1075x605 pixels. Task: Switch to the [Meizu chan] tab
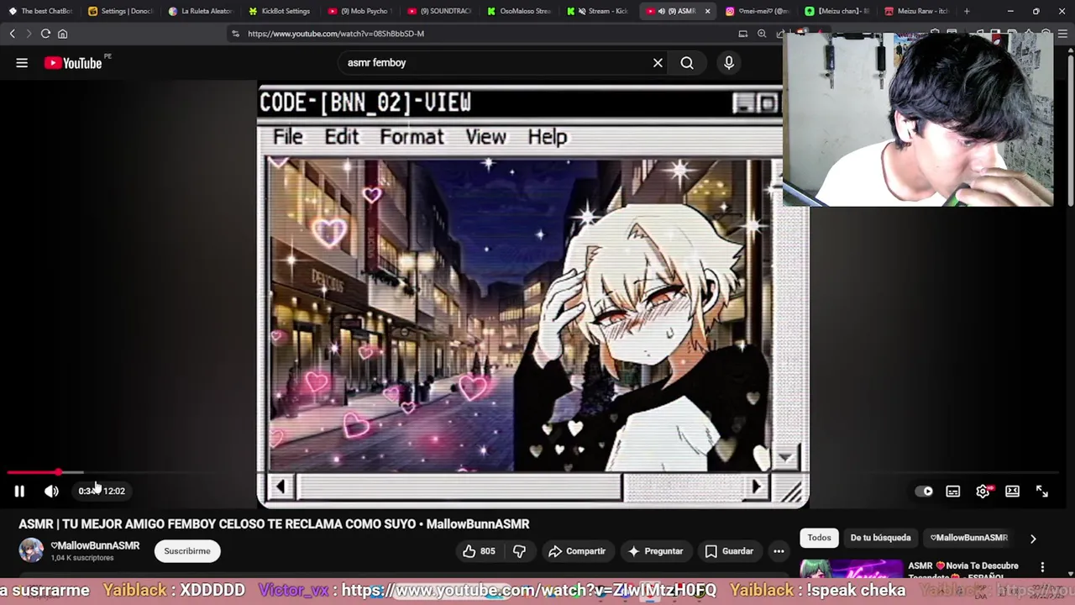[837, 11]
